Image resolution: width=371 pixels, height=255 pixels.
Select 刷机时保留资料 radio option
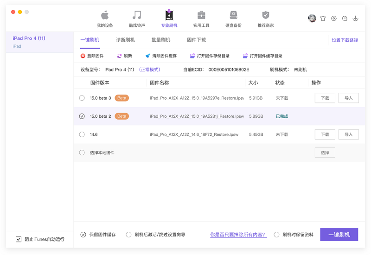(x=277, y=235)
